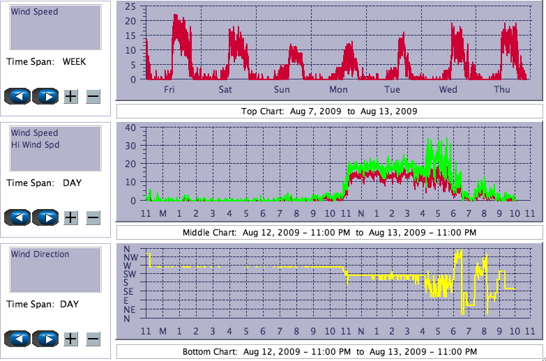This screenshot has height=361, width=546.
Task: Move the bottom chart forward in time
Action: [x=45, y=339]
